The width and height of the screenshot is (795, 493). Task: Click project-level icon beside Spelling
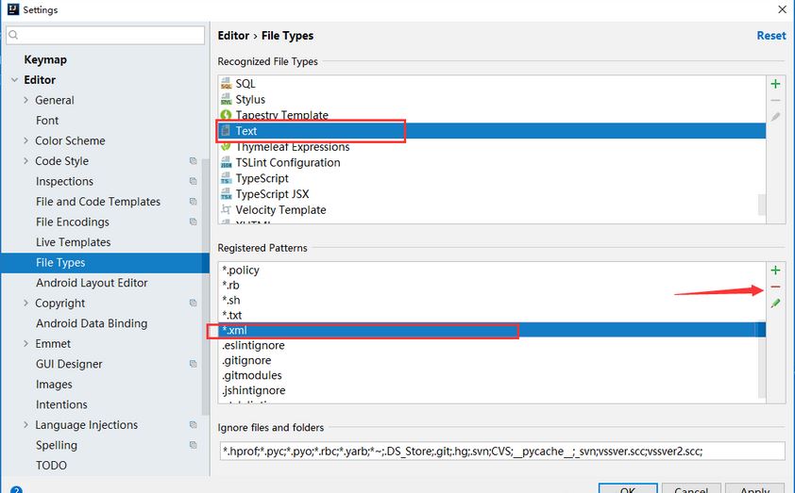[194, 445]
